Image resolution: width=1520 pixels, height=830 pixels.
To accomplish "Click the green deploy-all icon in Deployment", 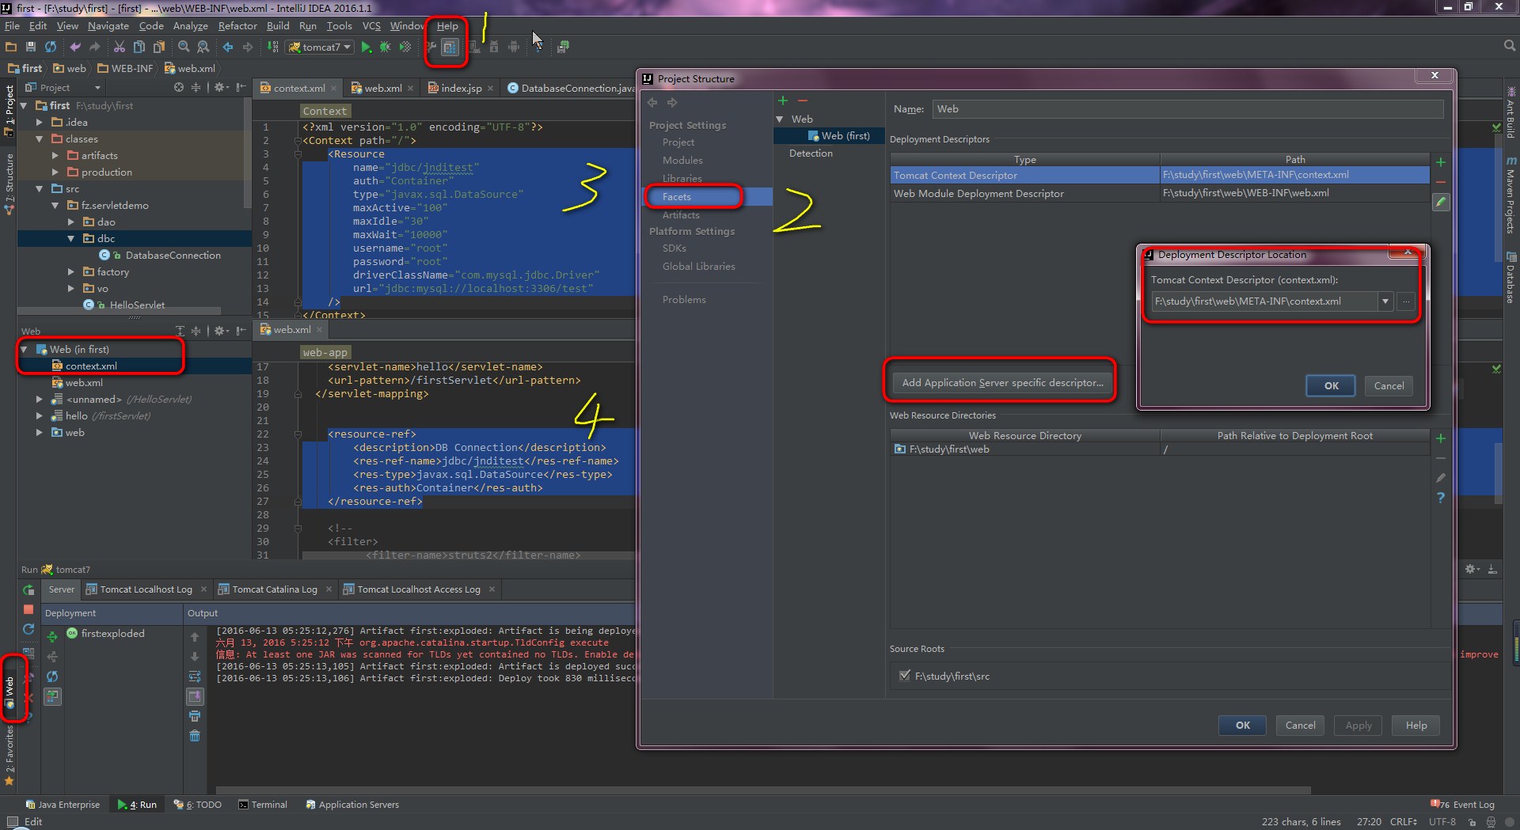I will coord(52,637).
